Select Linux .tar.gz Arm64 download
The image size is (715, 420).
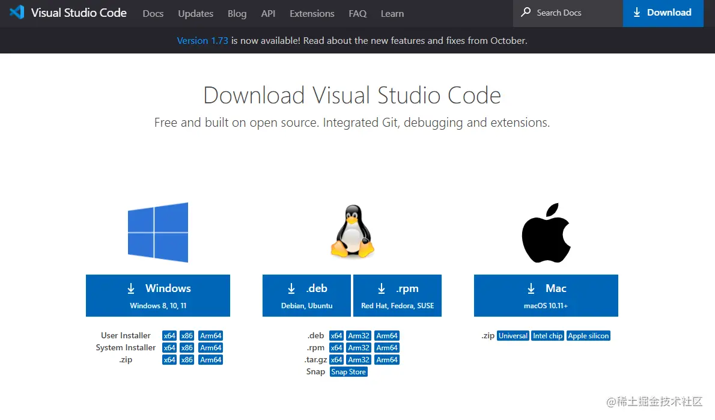click(387, 360)
